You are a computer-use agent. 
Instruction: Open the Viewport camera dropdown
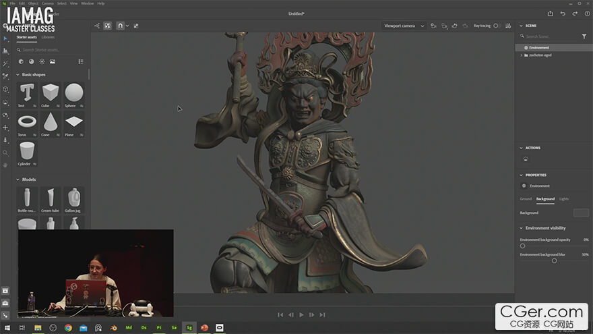[404, 26]
